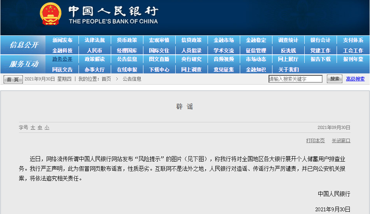Click the 首页 home button
The width and height of the screenshot is (370, 214).
(13, 79)
